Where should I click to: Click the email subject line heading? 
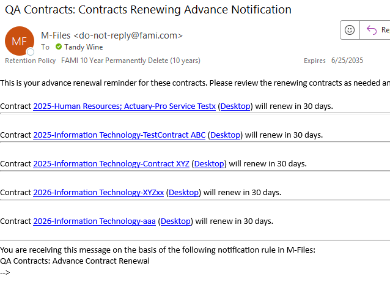149,10
